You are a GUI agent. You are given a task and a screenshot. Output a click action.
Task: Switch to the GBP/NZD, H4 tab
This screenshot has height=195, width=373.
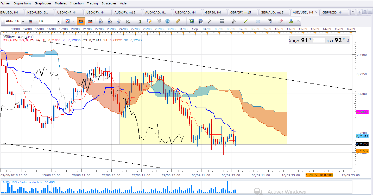coord(335,12)
